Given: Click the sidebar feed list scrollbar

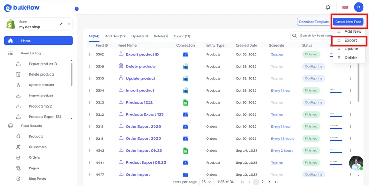Looking at the screenshot, I should tap(71, 74).
